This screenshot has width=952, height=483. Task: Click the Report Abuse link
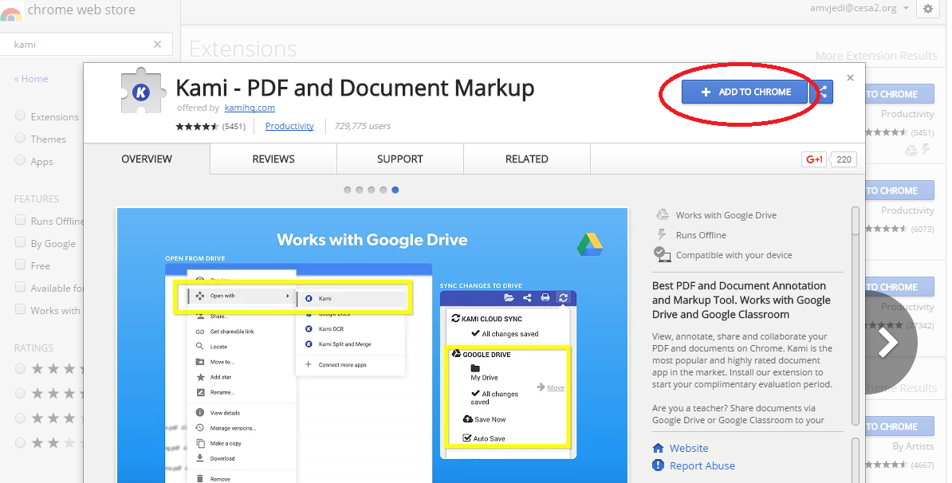[x=702, y=466]
